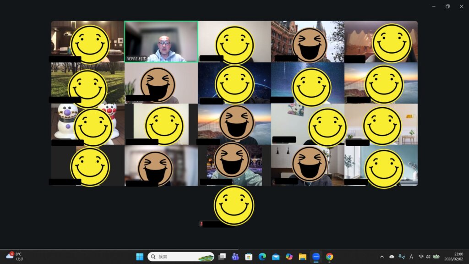The image size is (469, 264).
Task: Open the clock and date showing 23:00
Action: [x=456, y=256]
